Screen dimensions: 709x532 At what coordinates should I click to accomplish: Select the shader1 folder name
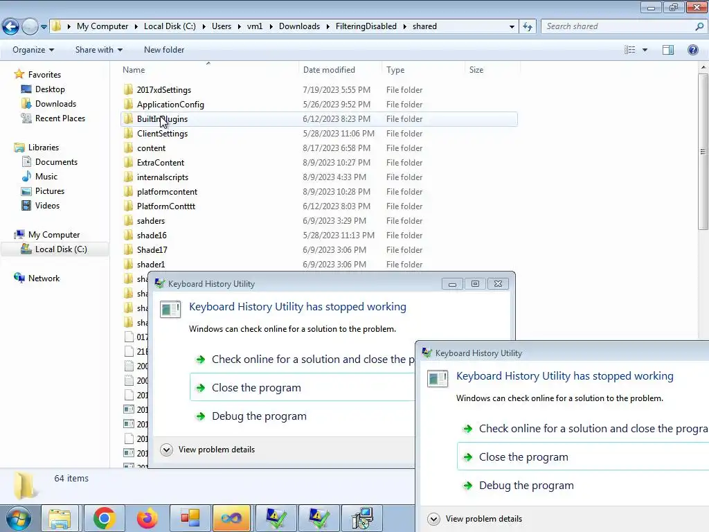(x=150, y=264)
